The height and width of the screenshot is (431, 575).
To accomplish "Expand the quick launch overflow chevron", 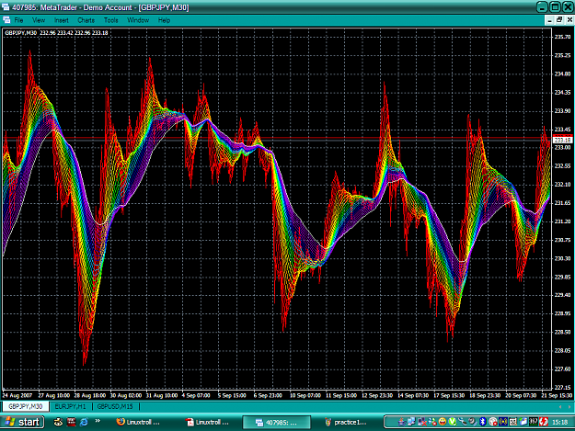I will [x=98, y=421].
